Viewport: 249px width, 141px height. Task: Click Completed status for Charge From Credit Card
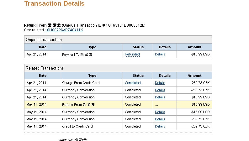[x=133, y=83]
